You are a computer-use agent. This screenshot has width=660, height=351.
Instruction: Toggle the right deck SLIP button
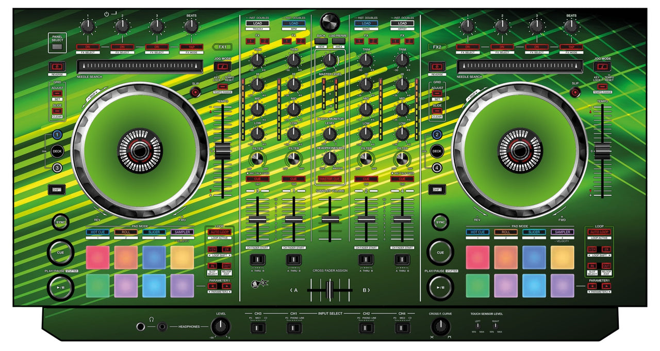pyautogui.click(x=575, y=92)
